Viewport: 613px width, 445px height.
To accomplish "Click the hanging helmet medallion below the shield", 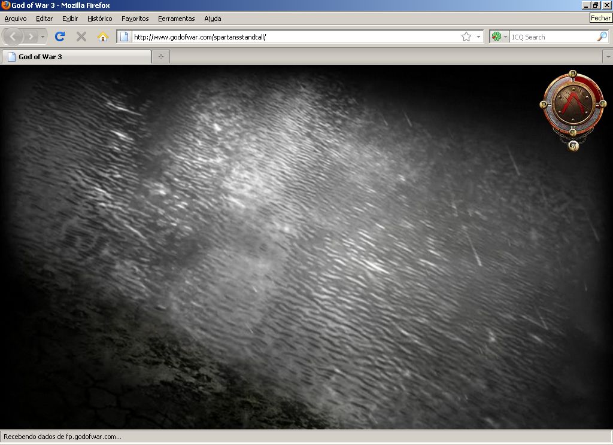I will point(573,145).
